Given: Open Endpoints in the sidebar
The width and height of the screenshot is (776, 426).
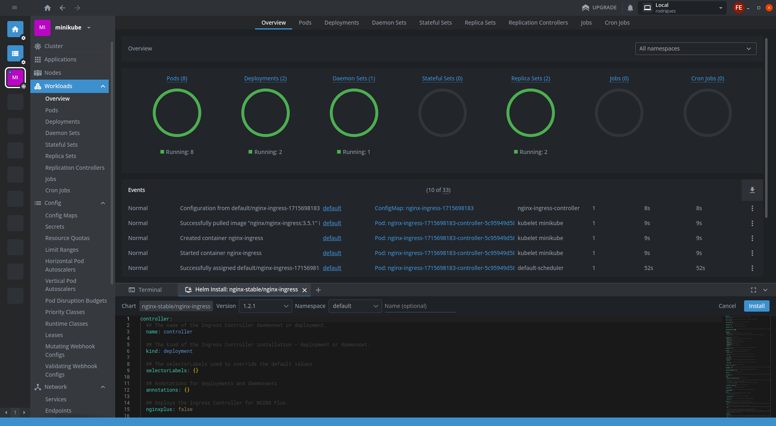Looking at the screenshot, I should [x=58, y=411].
